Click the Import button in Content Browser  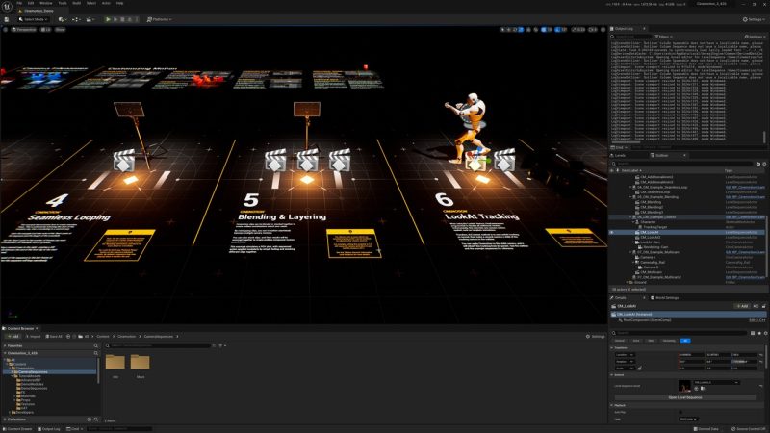(x=33, y=336)
